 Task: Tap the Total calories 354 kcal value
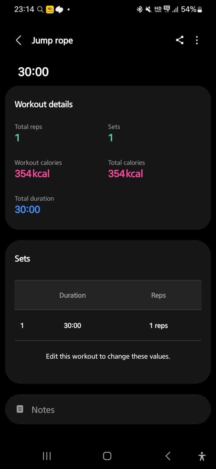point(126,173)
